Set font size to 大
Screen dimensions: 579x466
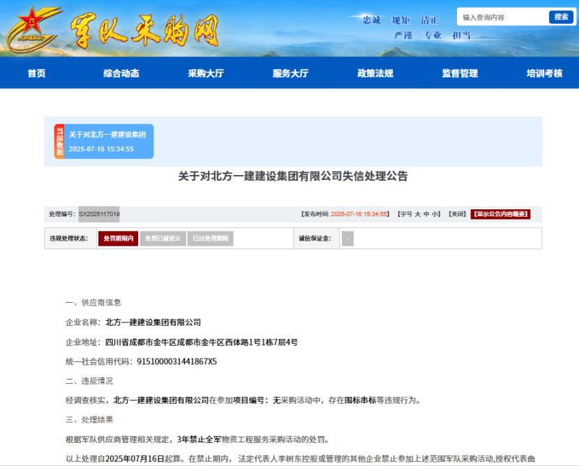click(418, 214)
